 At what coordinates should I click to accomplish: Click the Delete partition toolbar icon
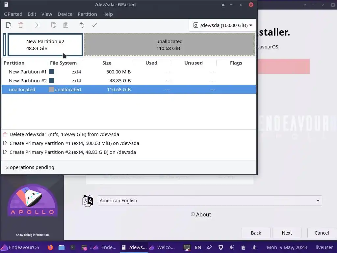21,25
